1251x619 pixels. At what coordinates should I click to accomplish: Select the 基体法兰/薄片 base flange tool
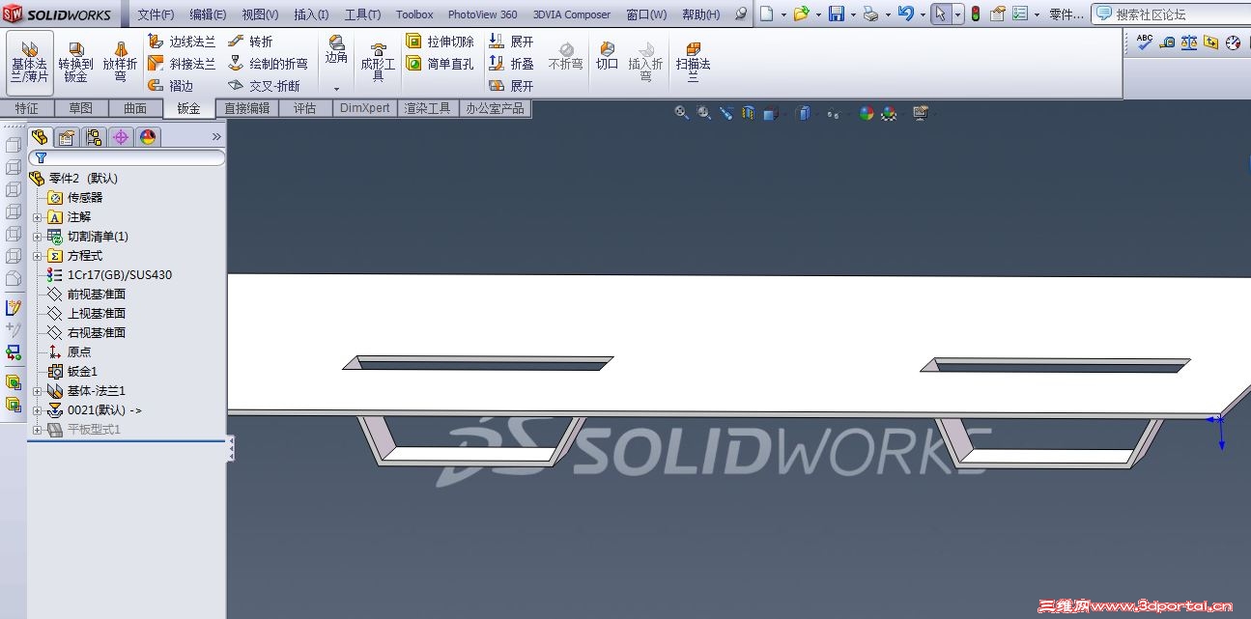click(x=30, y=62)
